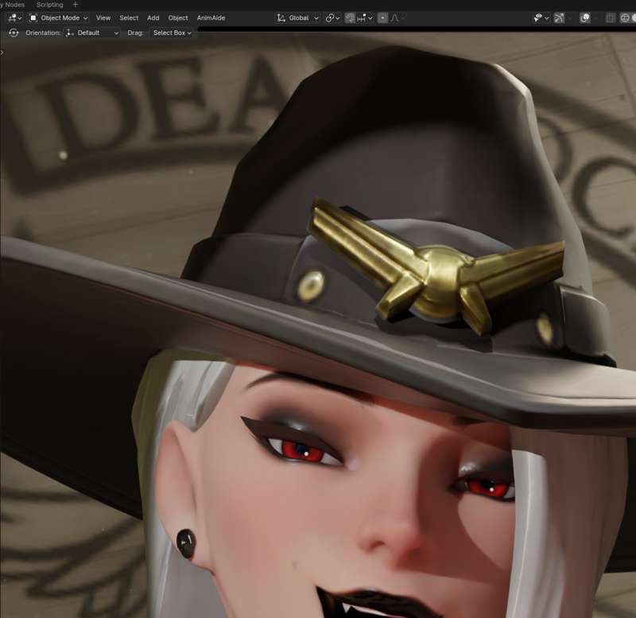Open the Orientation Default dropdown
This screenshot has height=618, width=636.
[x=92, y=33]
